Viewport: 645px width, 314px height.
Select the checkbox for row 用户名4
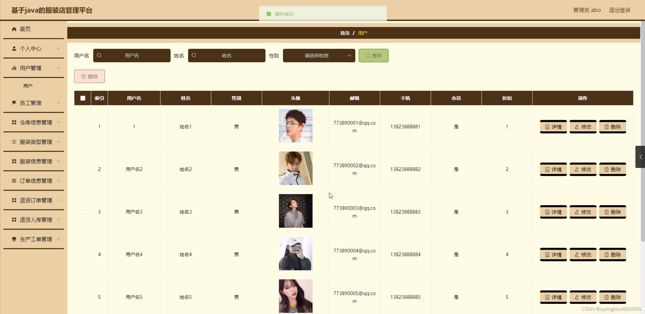coord(82,254)
